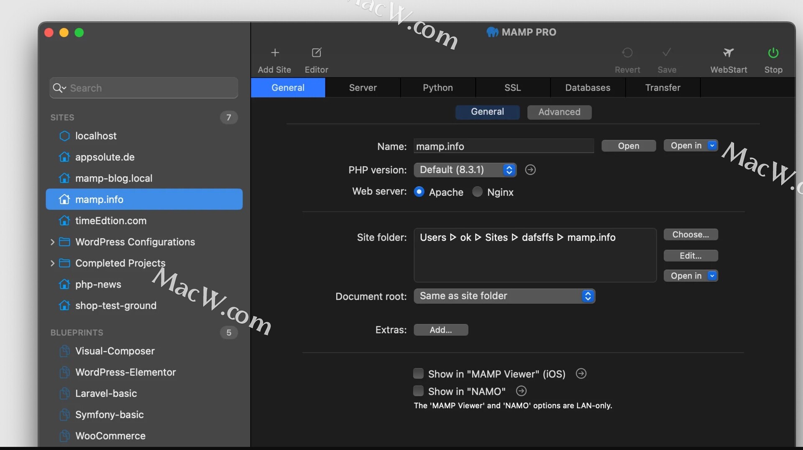Expand Completed Projects group chevron
The image size is (803, 450).
tap(52, 263)
